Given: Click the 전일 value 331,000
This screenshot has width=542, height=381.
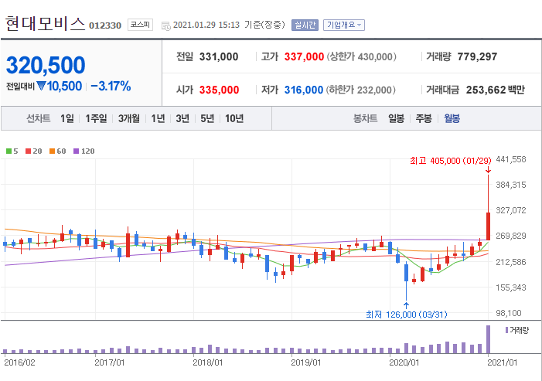Looking at the screenshot, I should [219, 56].
